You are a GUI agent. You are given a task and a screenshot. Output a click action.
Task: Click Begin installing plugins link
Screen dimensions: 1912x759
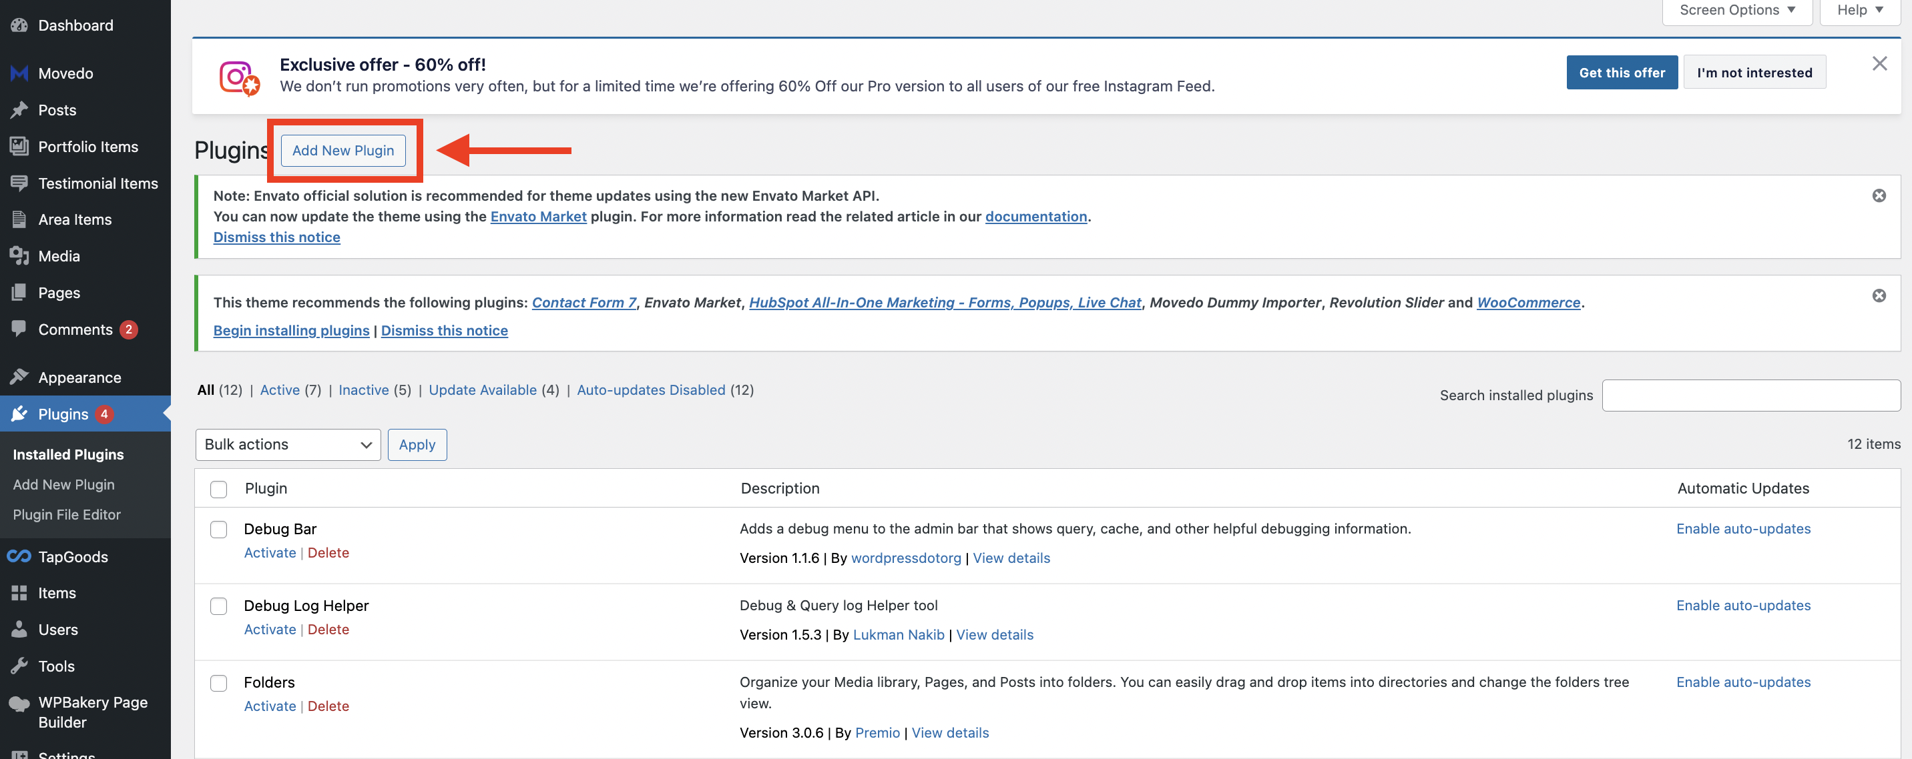(x=291, y=331)
